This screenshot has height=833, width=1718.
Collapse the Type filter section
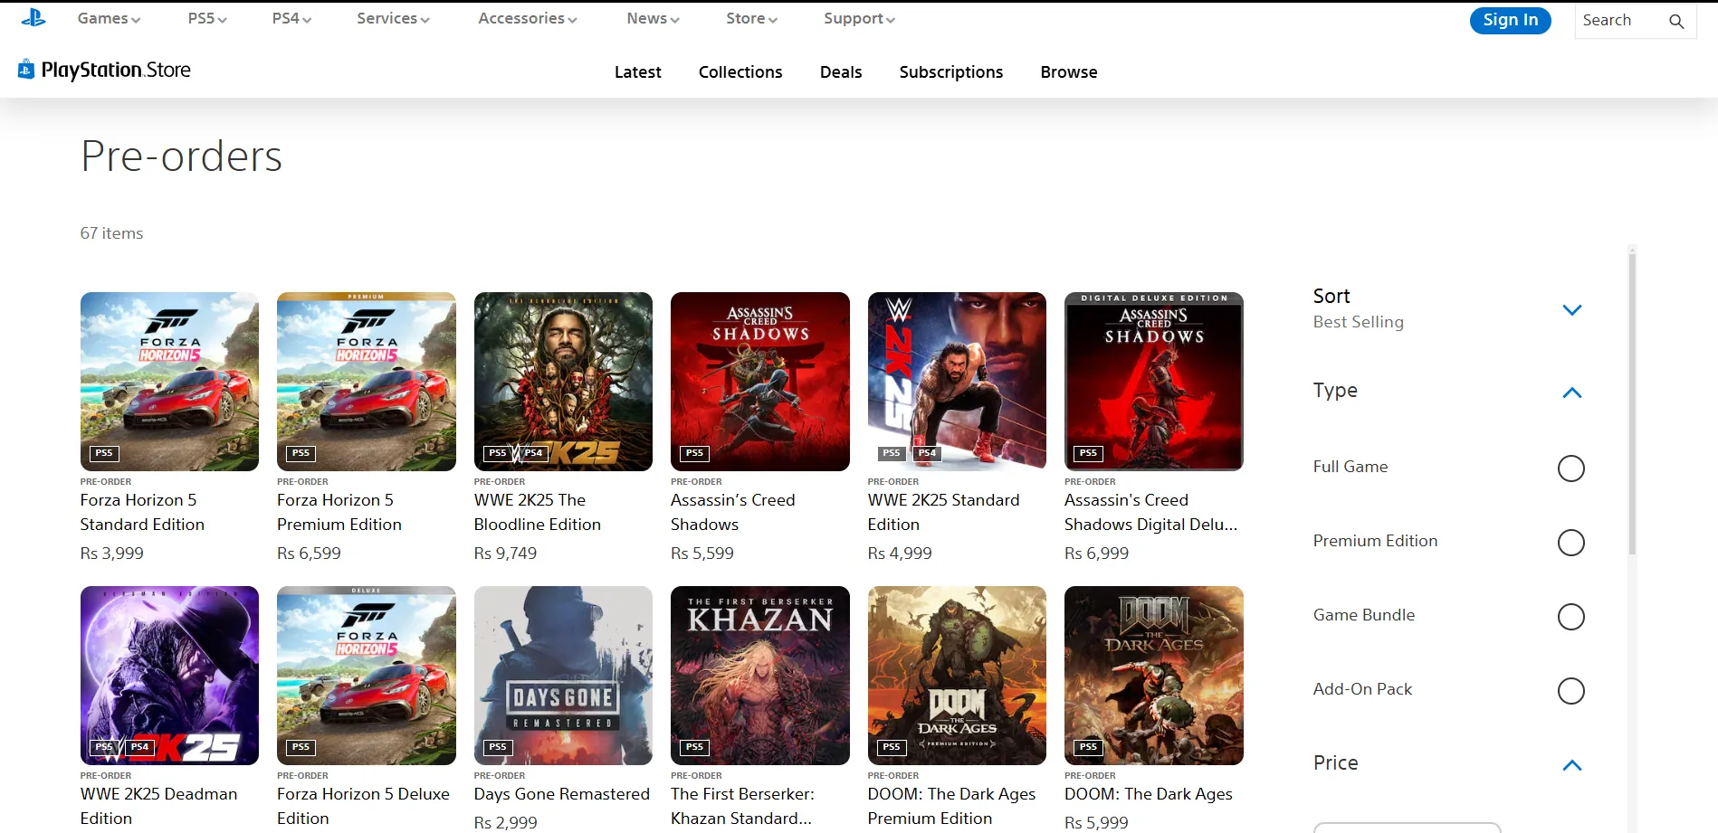[x=1572, y=393]
